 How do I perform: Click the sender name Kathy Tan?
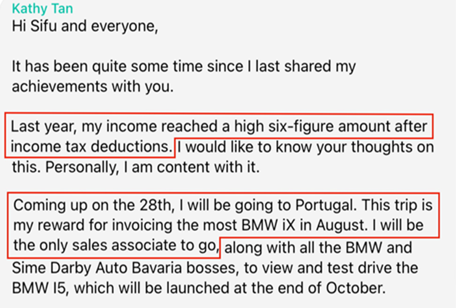click(x=42, y=8)
